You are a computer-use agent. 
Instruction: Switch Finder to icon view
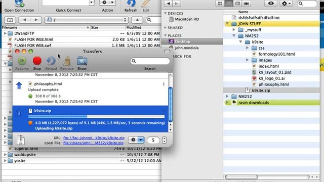pos(220,4)
